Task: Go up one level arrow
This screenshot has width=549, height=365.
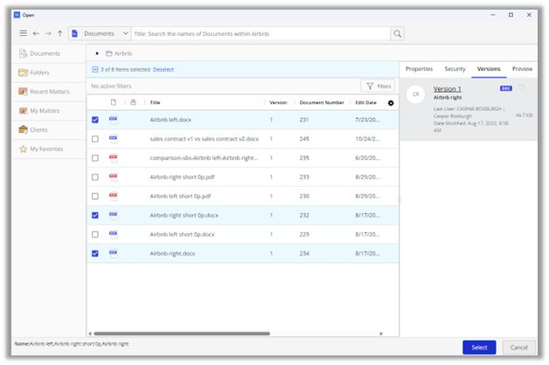Action: [59, 33]
